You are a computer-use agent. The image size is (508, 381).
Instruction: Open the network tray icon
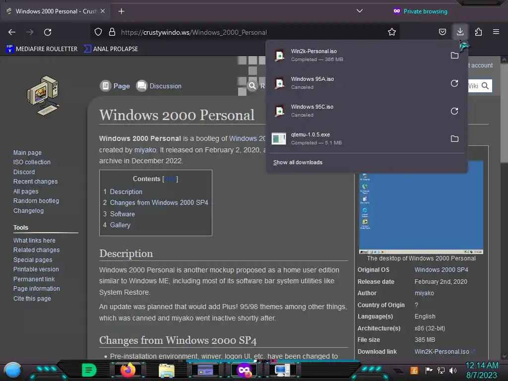[441, 370]
